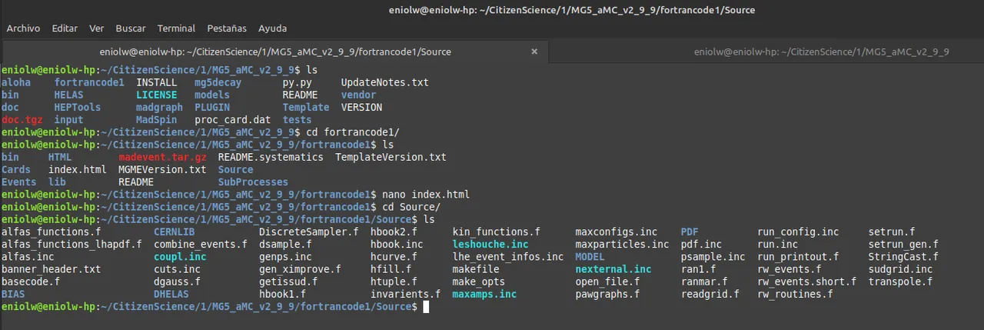Select the fortrancode1/Source terminal tab

click(275, 52)
